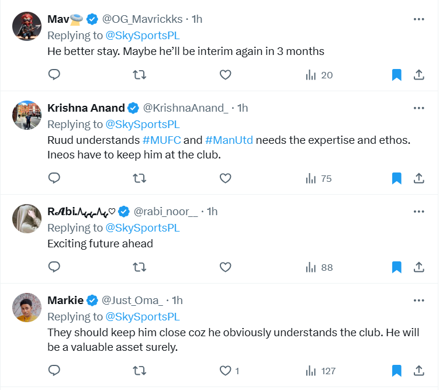Reply to Markie's tweet
Screen dimensions: 439x390
click(x=54, y=371)
